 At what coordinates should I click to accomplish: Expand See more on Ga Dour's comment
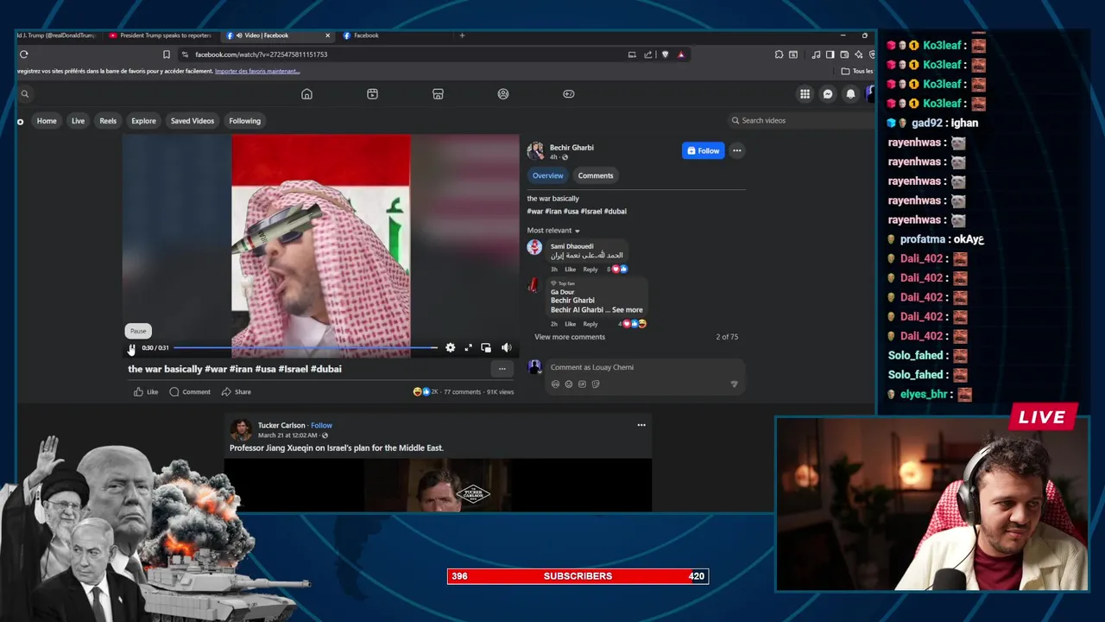coord(628,310)
